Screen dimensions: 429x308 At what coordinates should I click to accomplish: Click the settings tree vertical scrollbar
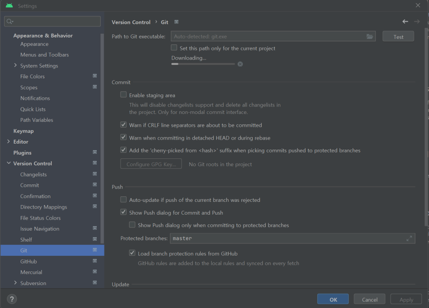[102, 138]
